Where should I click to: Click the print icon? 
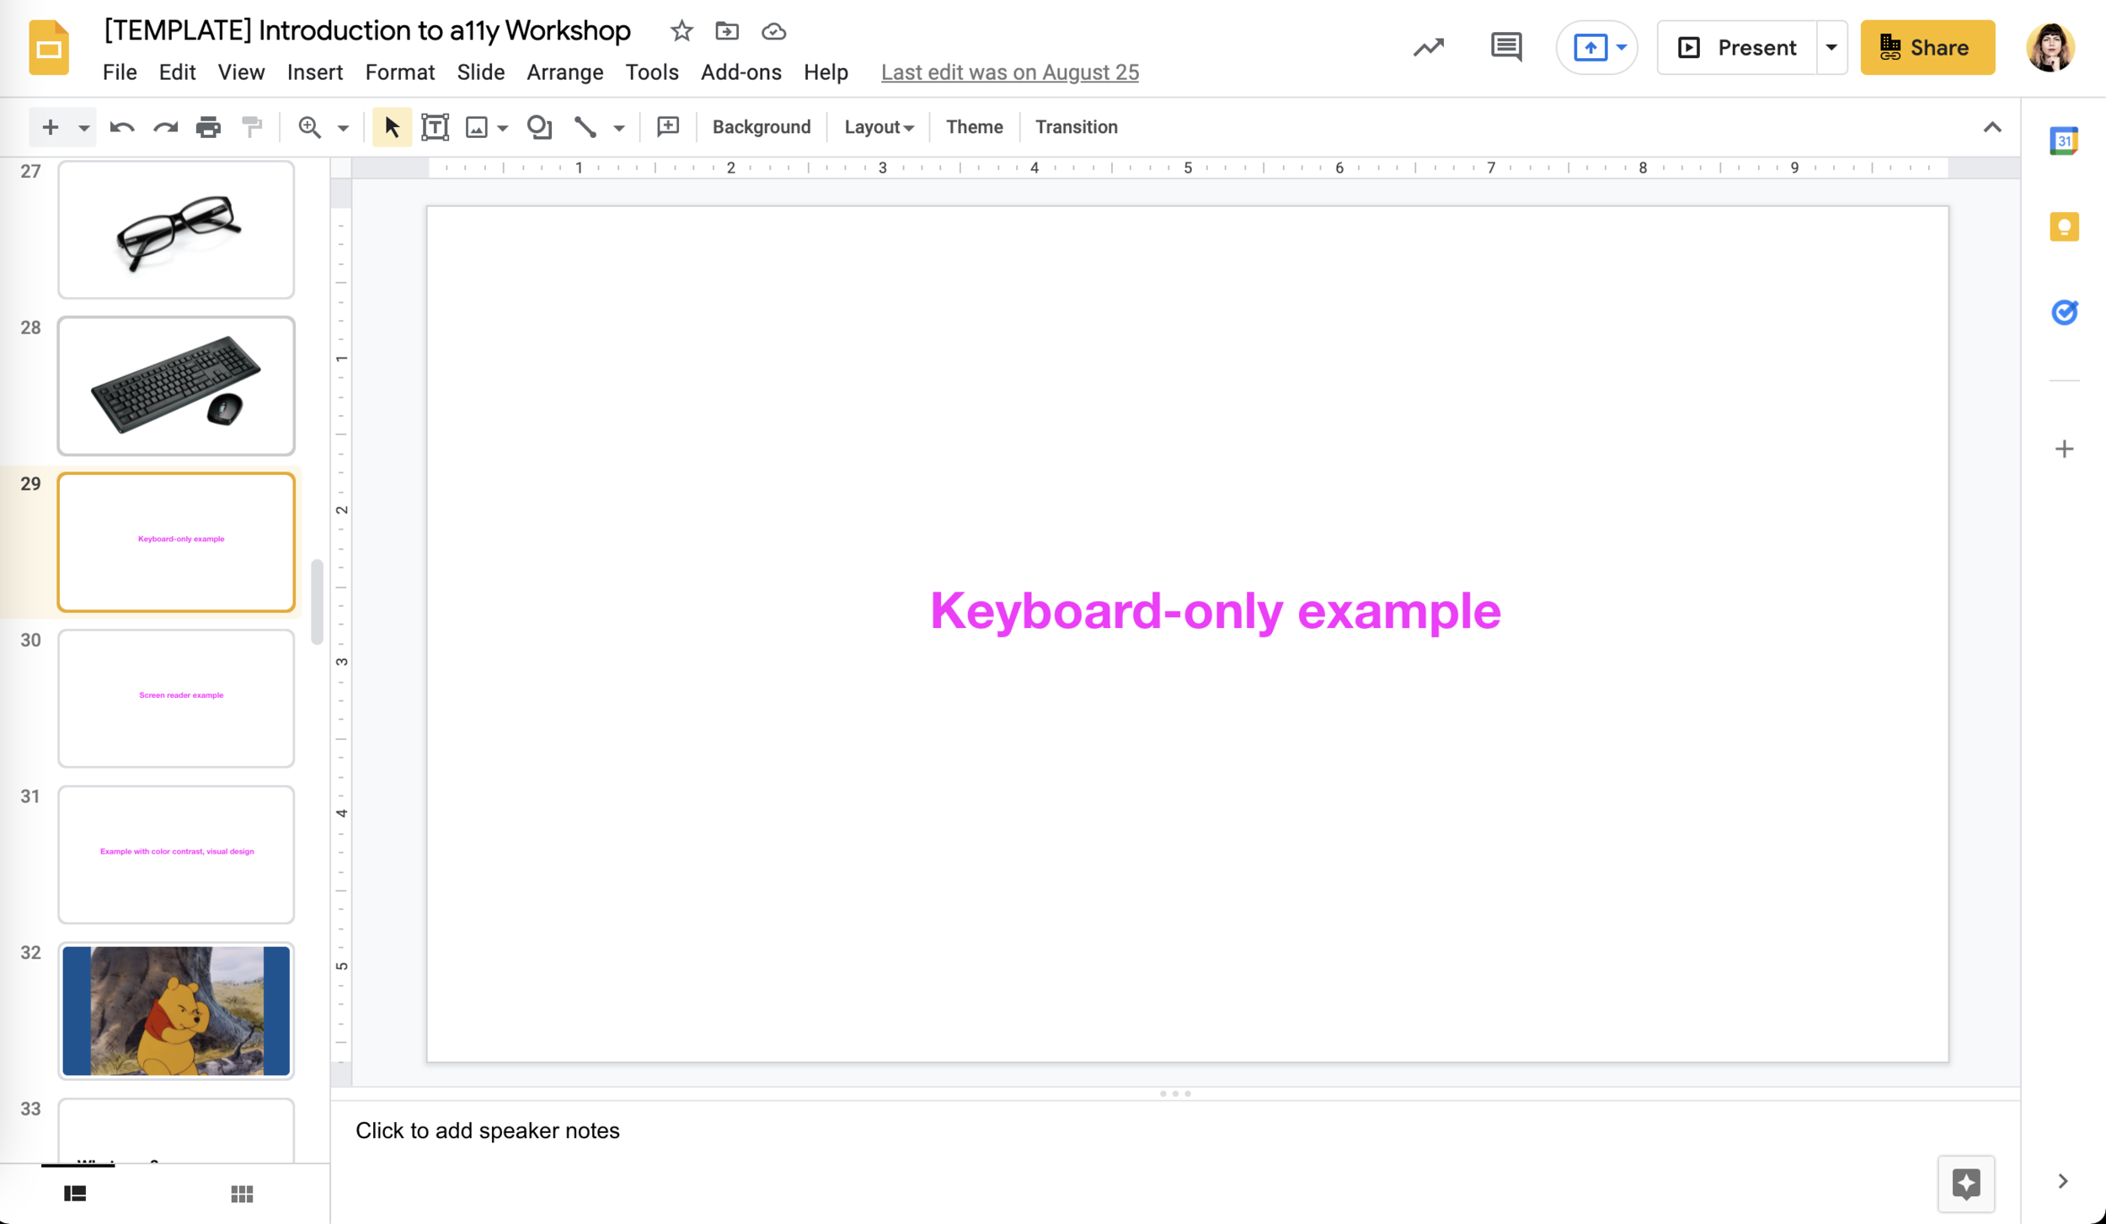[208, 127]
